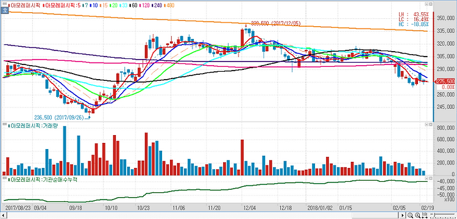
Task: Click the candle spacing adjust icon
Action: pos(425,215)
